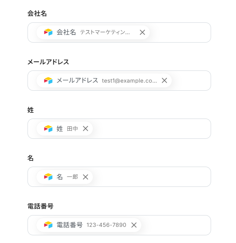Click the 123-456-7890 value in the chip
236x243 pixels.
(106, 225)
